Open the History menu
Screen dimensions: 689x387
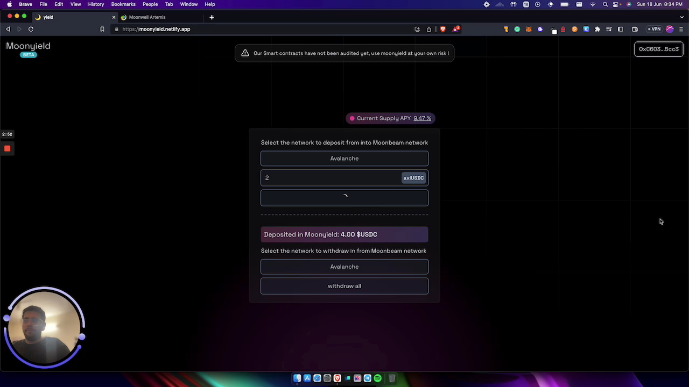(96, 4)
